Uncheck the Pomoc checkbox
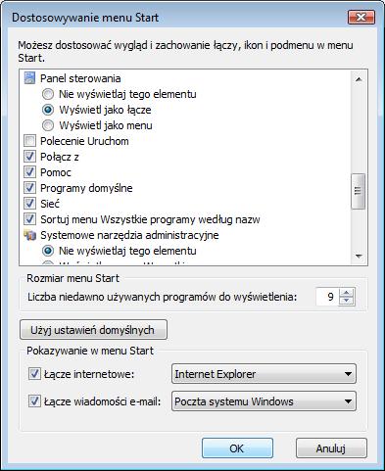385x471 pixels. [29, 172]
